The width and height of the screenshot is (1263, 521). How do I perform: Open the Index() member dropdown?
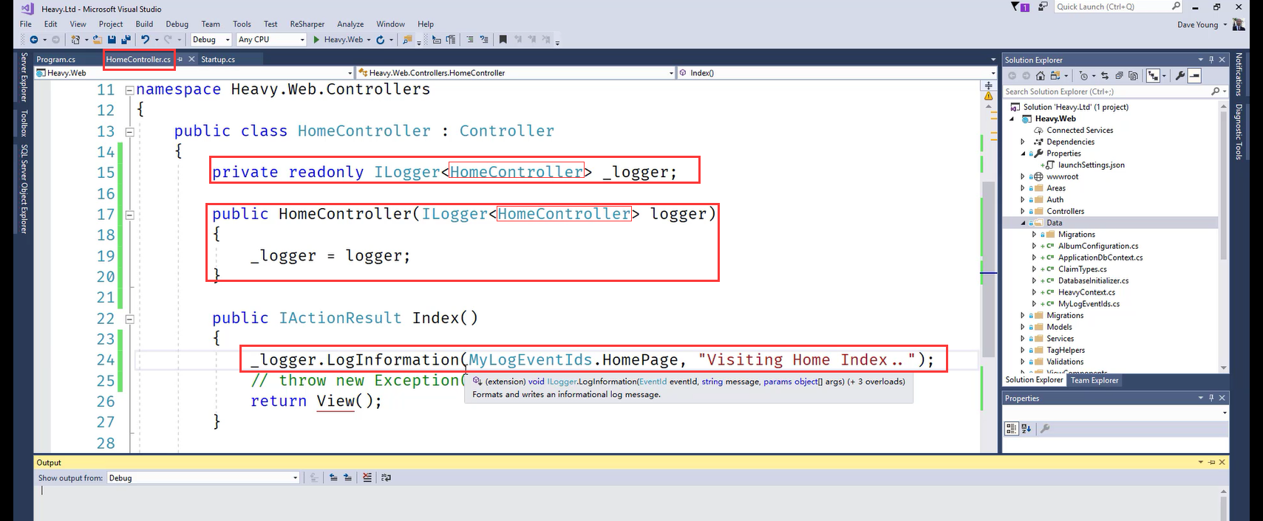click(837, 73)
